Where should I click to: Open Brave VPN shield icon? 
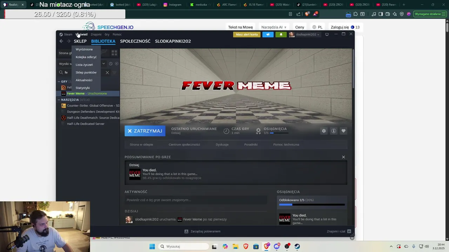402,14
